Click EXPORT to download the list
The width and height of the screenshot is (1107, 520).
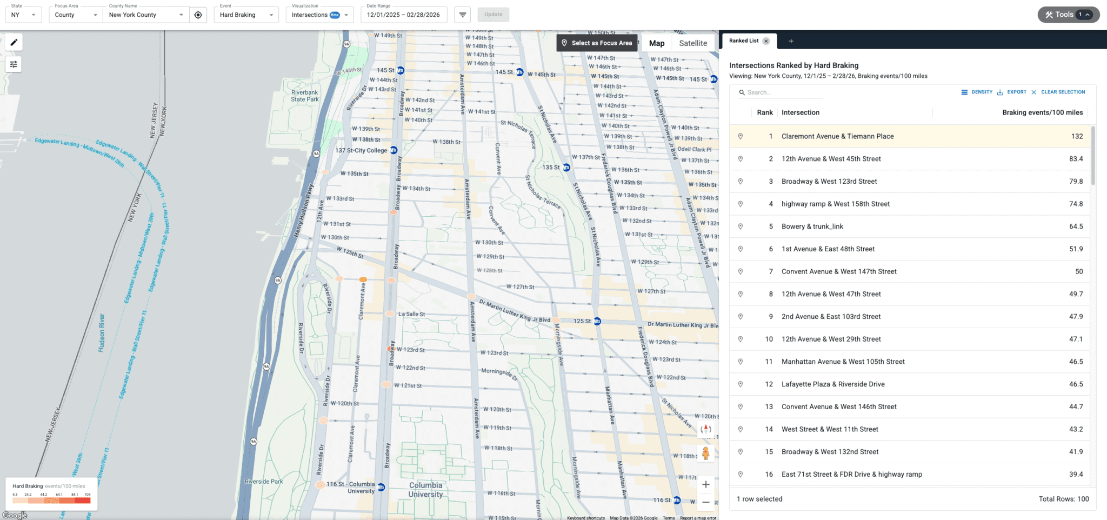point(1012,92)
